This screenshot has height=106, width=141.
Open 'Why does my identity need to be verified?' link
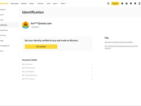click(119, 42)
